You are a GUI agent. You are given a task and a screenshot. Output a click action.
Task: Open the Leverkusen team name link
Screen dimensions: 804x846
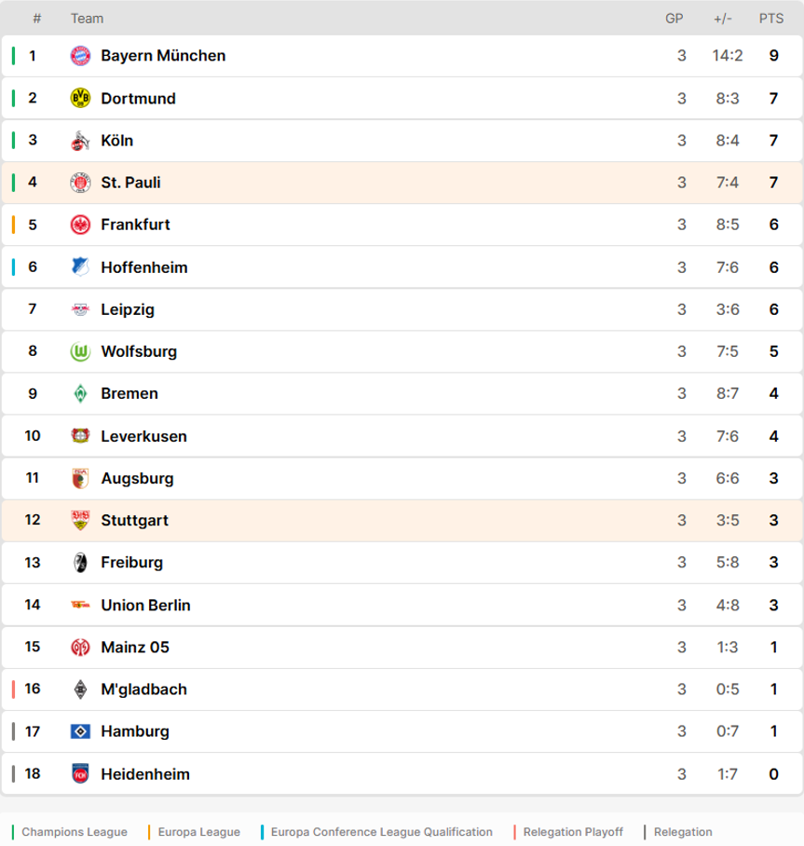[144, 436]
